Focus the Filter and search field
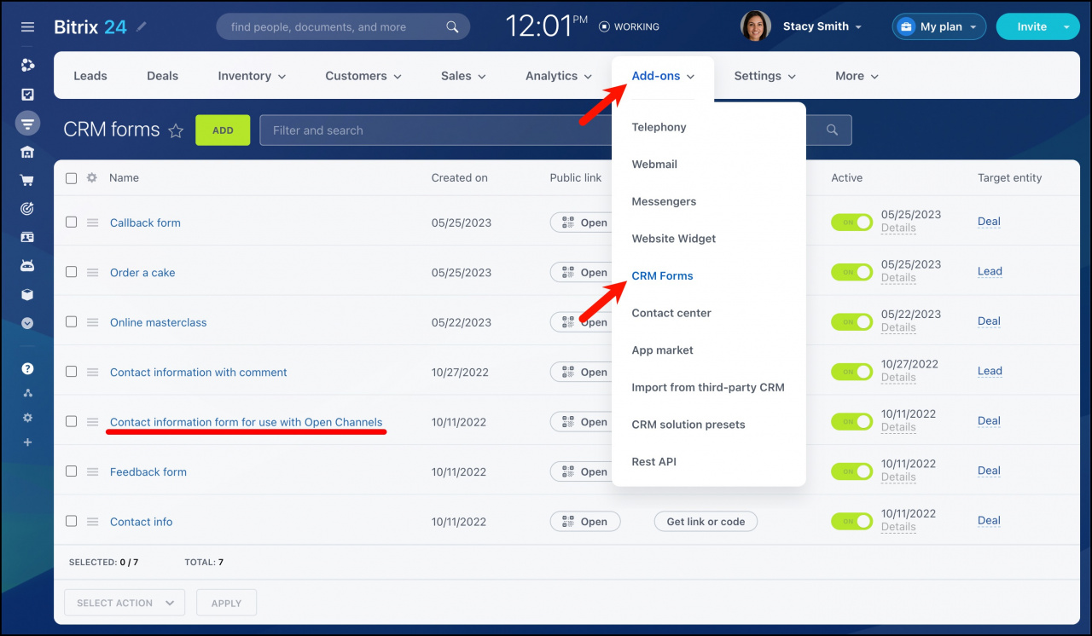Image resolution: width=1092 pixels, height=636 pixels. click(x=435, y=130)
